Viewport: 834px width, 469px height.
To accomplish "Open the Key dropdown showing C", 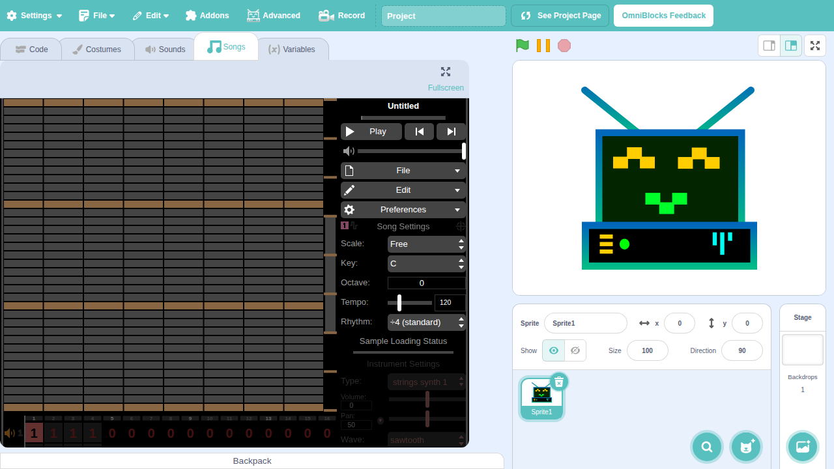I will point(426,264).
